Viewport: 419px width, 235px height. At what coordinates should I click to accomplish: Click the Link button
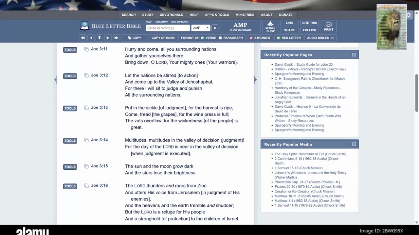tap(289, 23)
